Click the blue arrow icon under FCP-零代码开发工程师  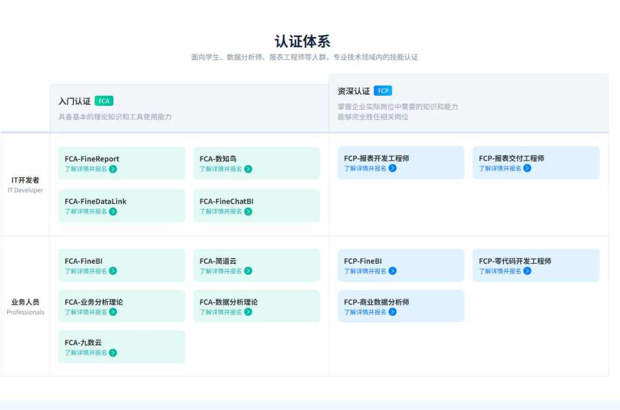(528, 271)
